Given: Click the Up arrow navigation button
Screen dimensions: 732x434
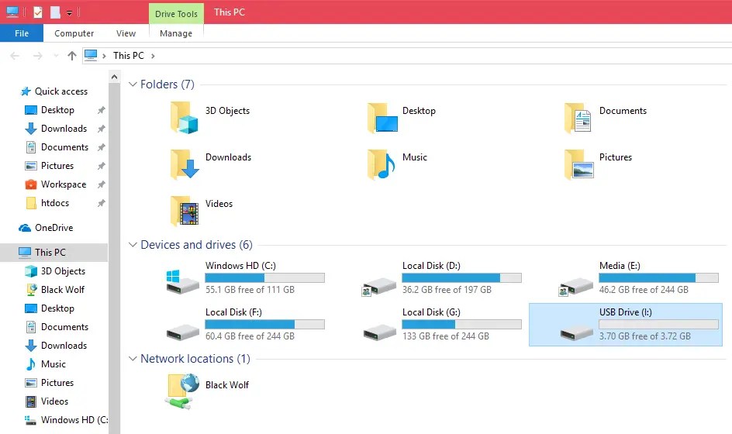Looking at the screenshot, I should tap(72, 56).
